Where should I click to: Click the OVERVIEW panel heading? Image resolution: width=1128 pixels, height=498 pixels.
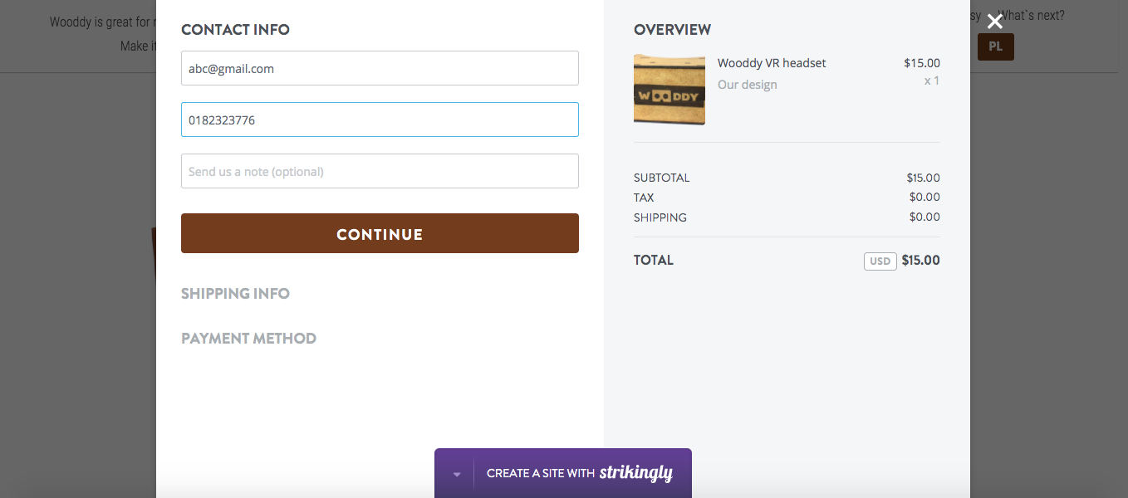[672, 29]
